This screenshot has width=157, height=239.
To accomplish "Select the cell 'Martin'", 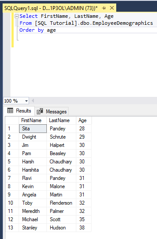I will [x=61, y=195].
